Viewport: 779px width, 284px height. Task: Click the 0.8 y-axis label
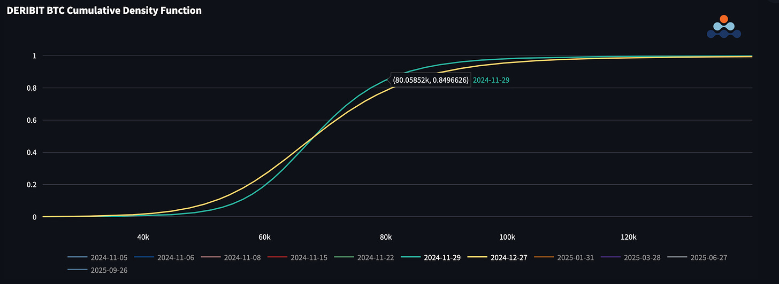point(32,88)
